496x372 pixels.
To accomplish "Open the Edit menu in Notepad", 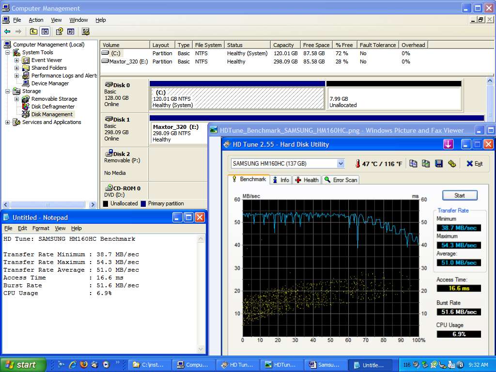I will click(22, 228).
